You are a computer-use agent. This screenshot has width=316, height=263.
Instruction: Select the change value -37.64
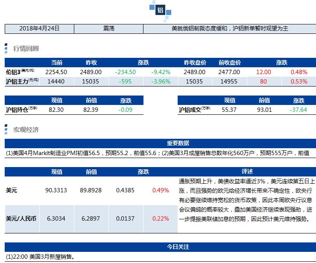click(298, 110)
